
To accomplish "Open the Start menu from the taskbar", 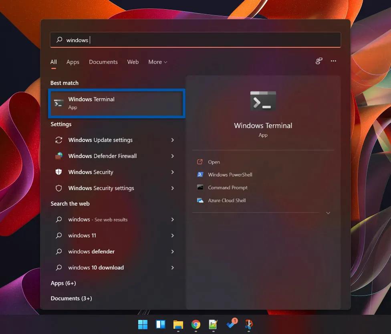I will click(x=143, y=326).
